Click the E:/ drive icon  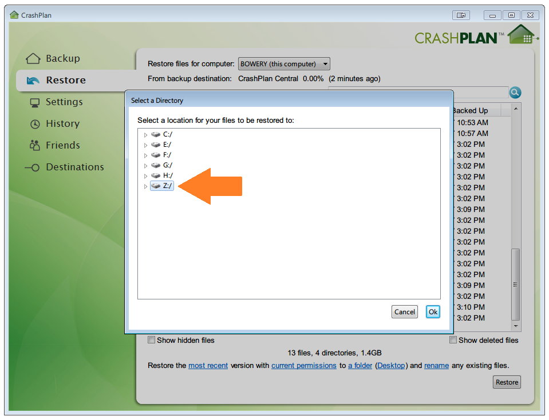click(156, 145)
